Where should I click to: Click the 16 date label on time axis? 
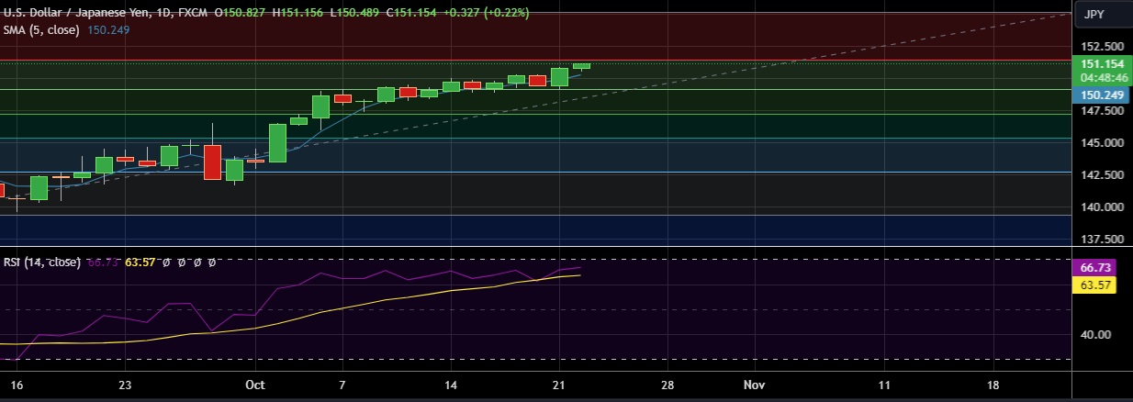point(16,384)
